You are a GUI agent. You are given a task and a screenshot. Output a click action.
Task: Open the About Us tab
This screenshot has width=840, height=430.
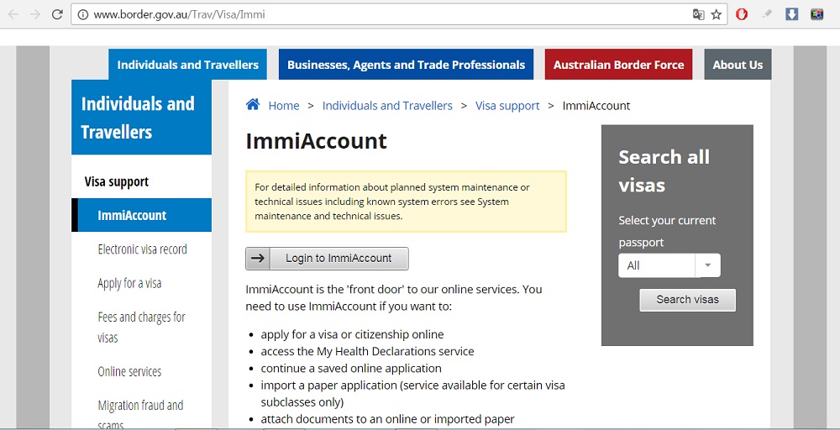click(738, 65)
